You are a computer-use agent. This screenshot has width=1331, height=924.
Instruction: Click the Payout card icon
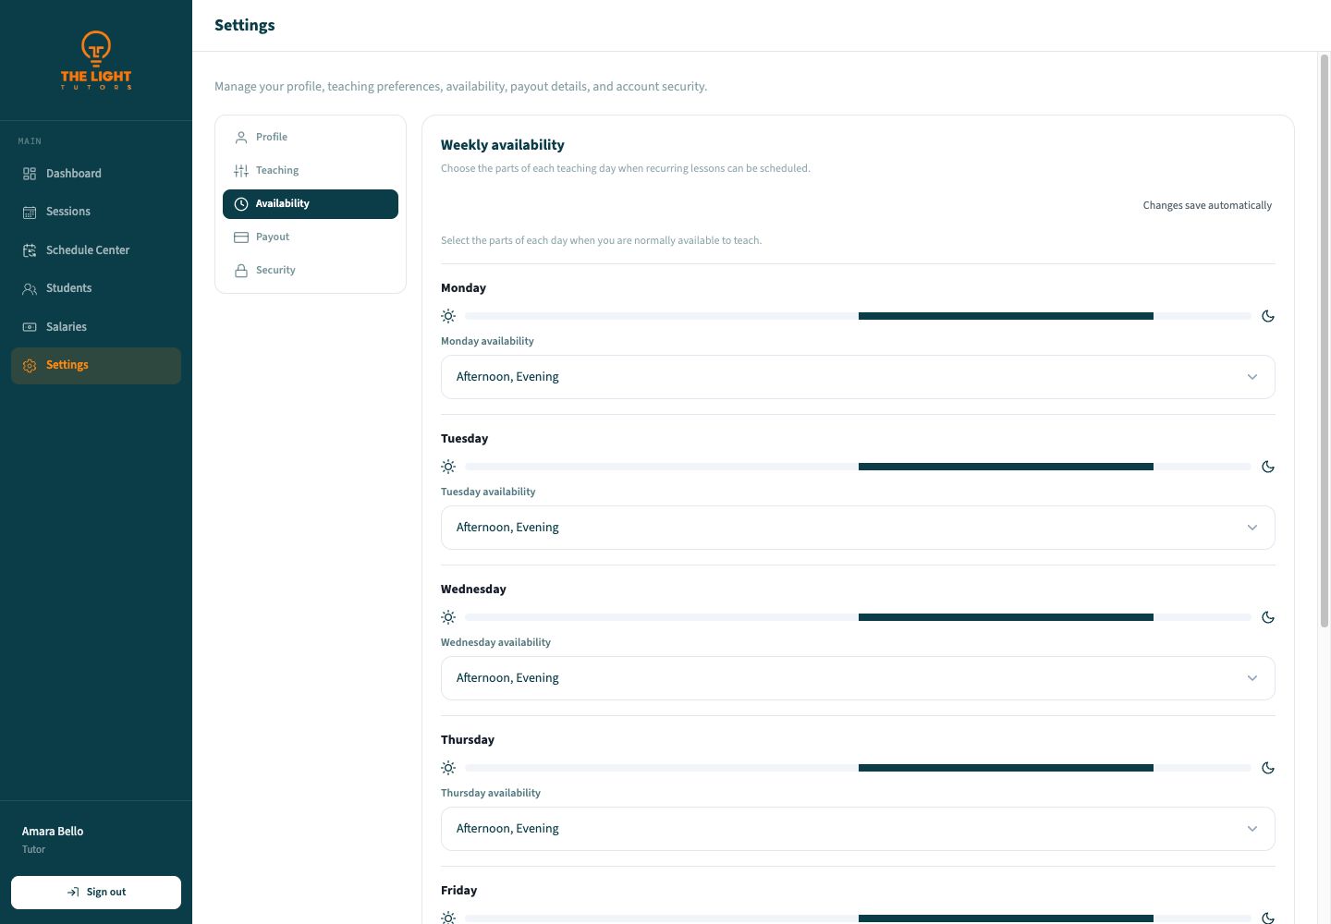(241, 237)
